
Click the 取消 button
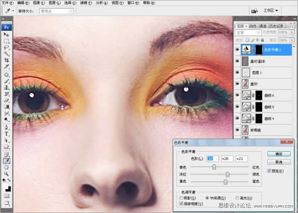tap(279, 162)
